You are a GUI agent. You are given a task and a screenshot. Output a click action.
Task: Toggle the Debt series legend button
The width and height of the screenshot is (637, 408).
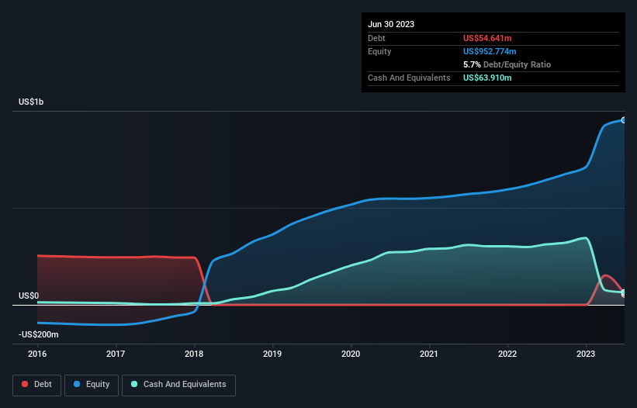(x=37, y=385)
